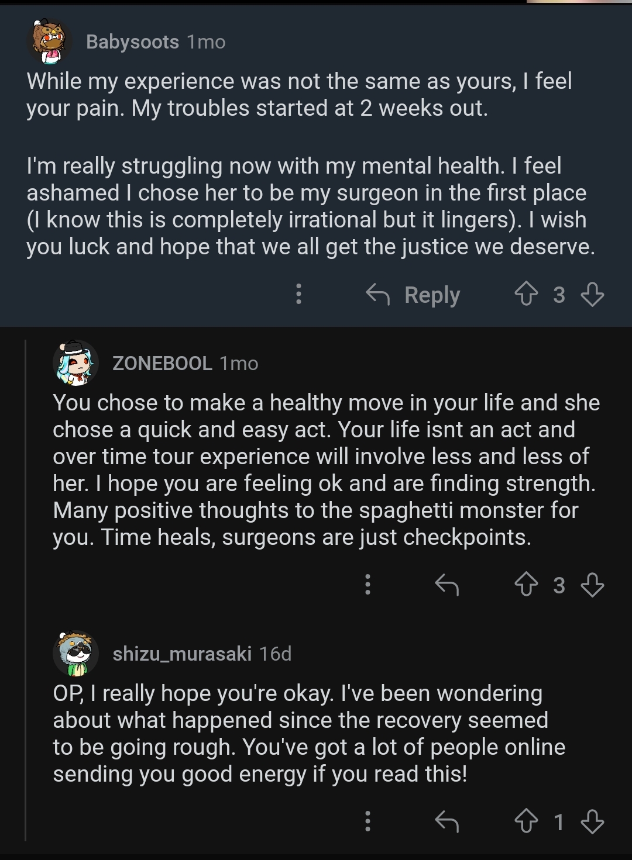This screenshot has width=632, height=860.
Task: Reply to shizu_murasaki's comment via arrow icon
Action: click(446, 822)
